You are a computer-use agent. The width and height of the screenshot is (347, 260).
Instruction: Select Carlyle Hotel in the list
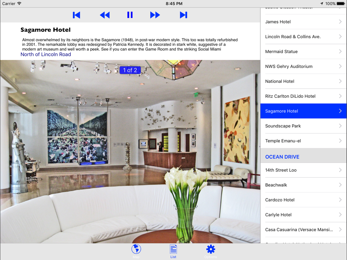303,215
